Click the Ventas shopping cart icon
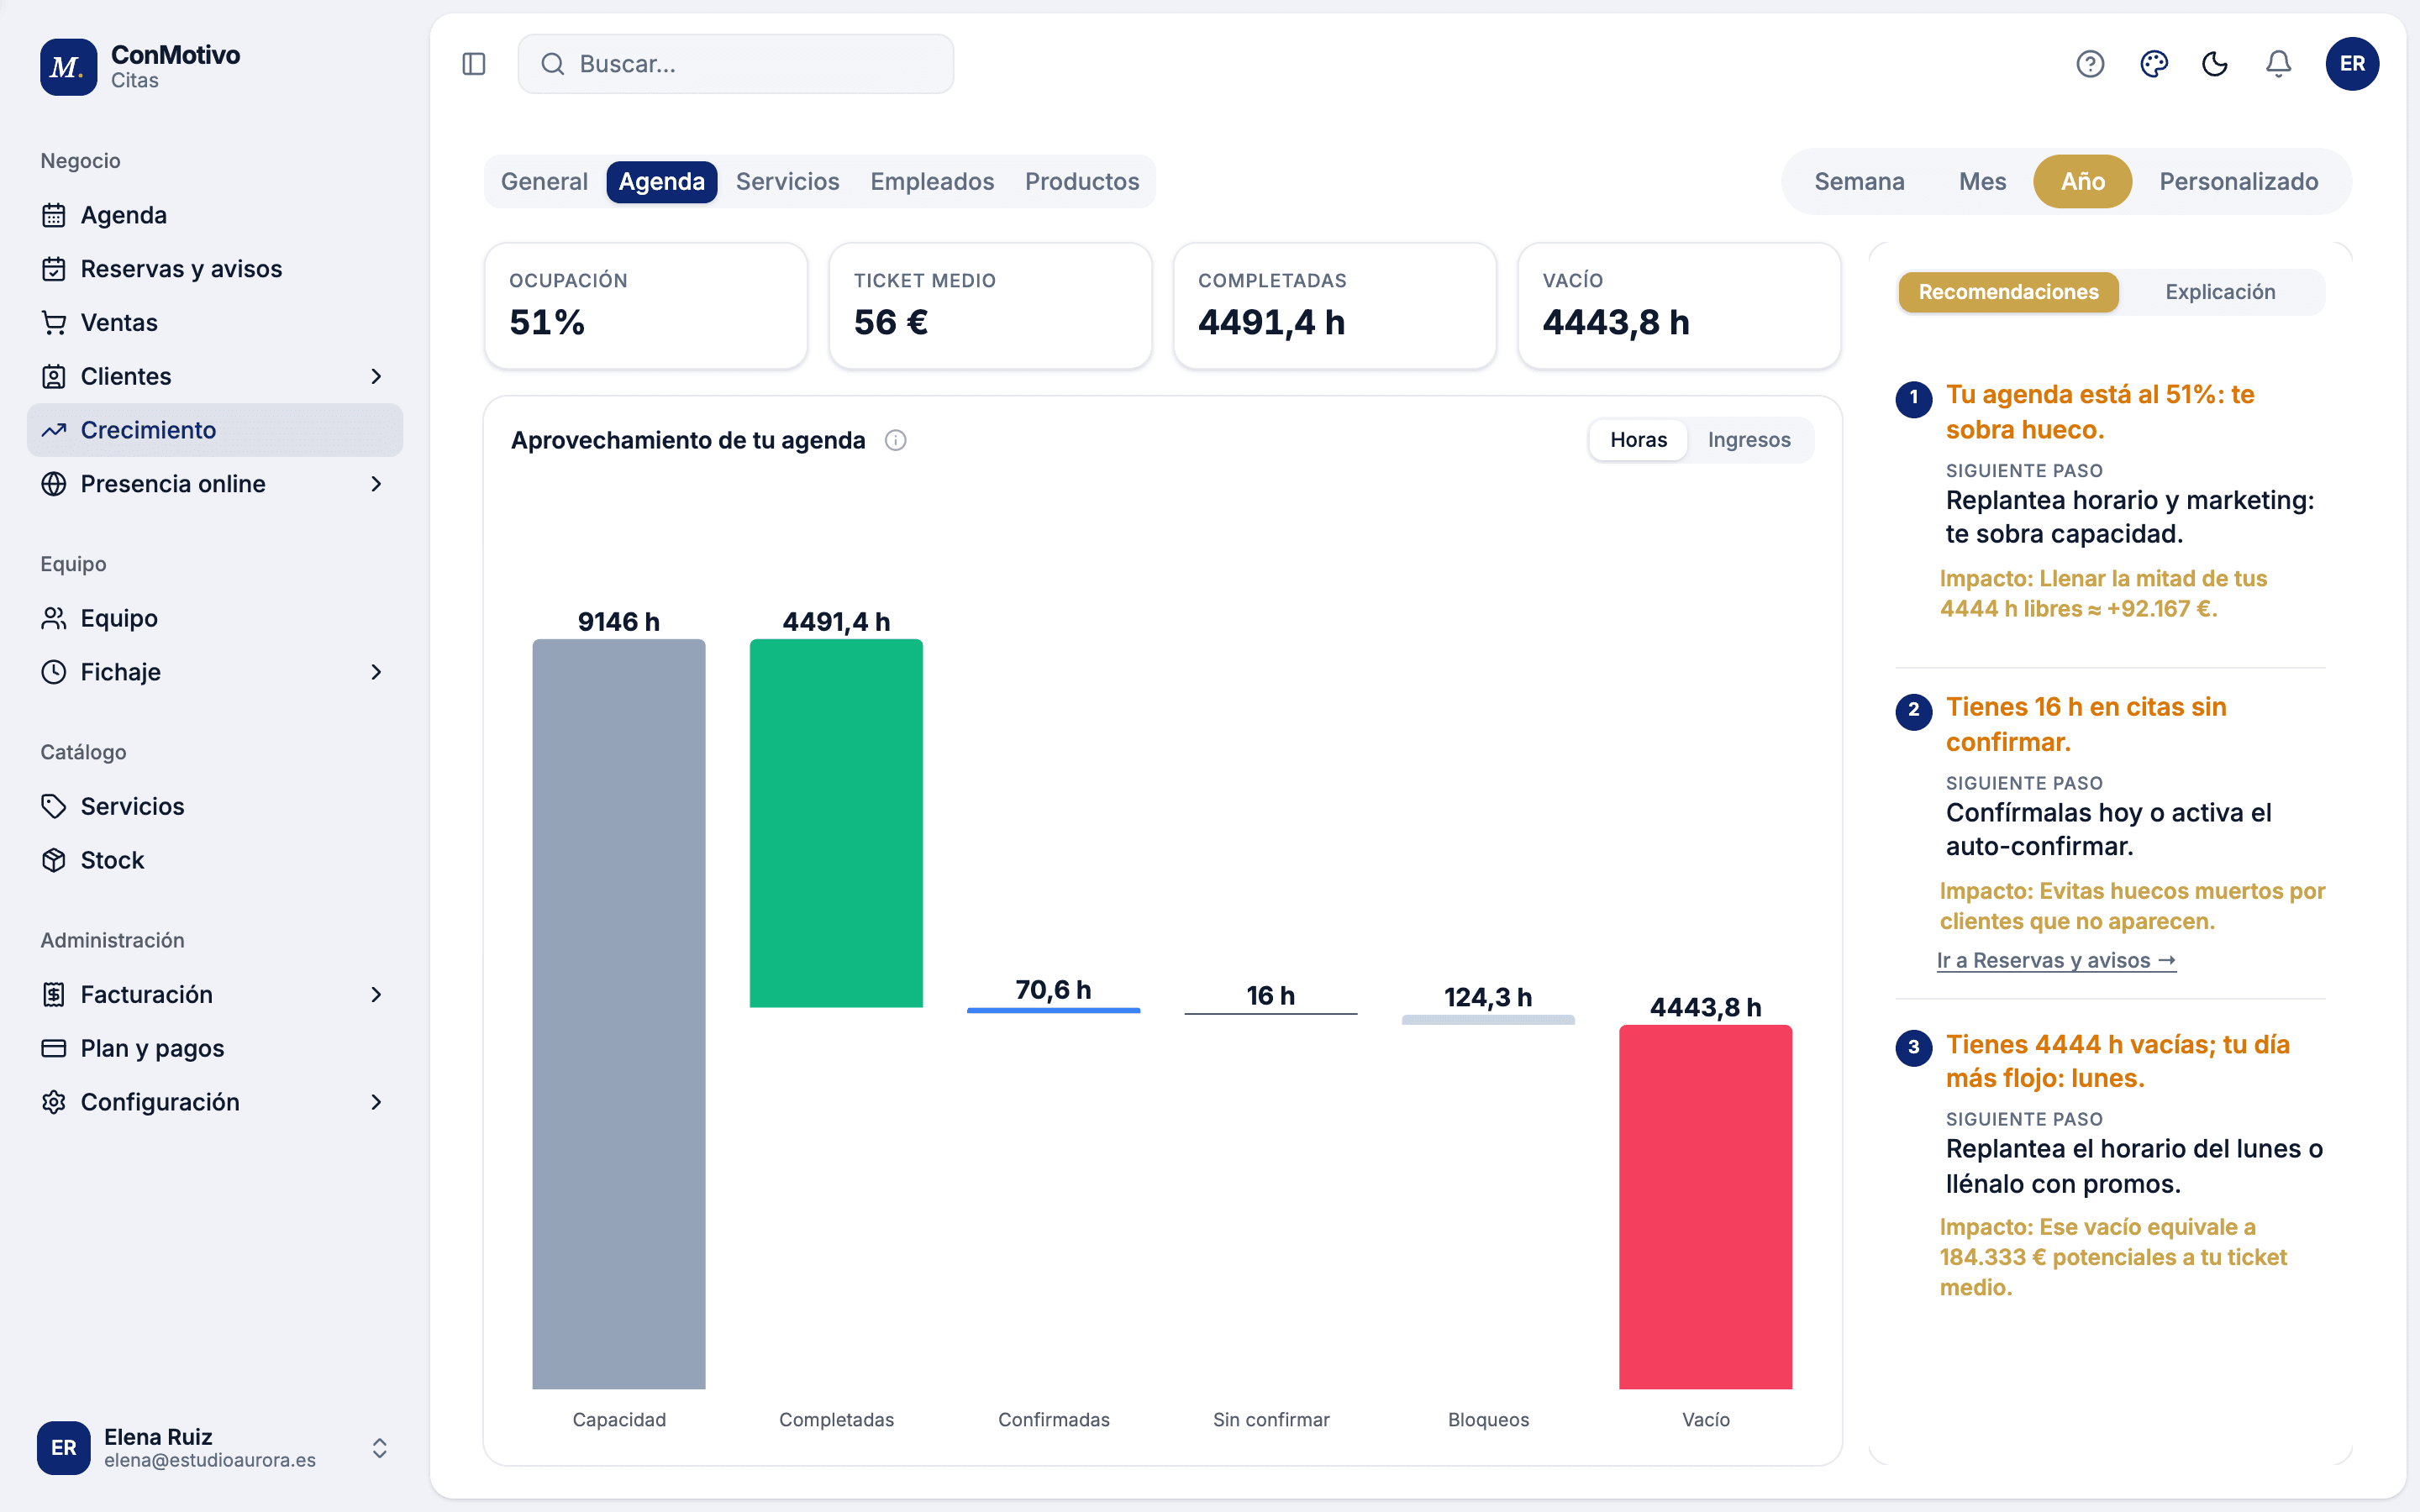The width and height of the screenshot is (2420, 1512). click(54, 323)
